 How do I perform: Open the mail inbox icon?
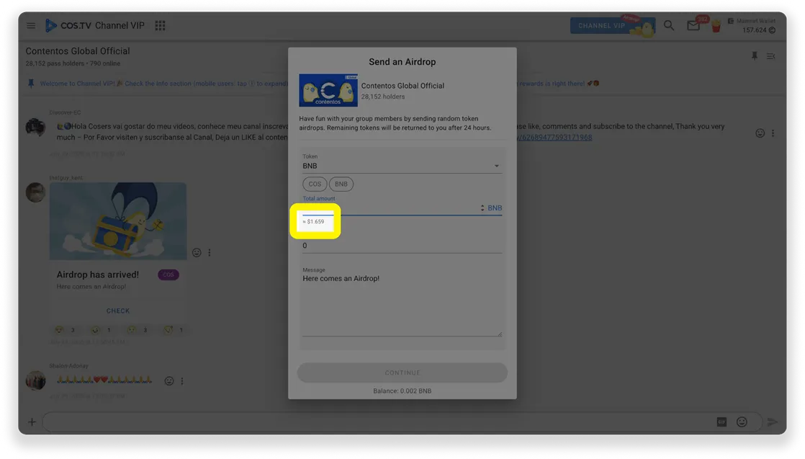point(693,25)
